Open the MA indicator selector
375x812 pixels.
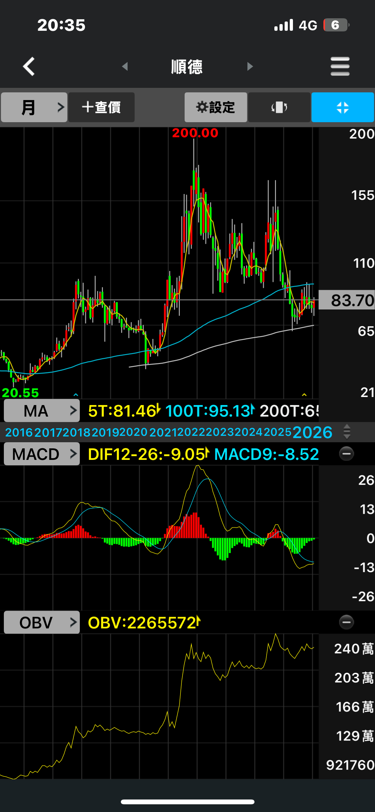42,411
